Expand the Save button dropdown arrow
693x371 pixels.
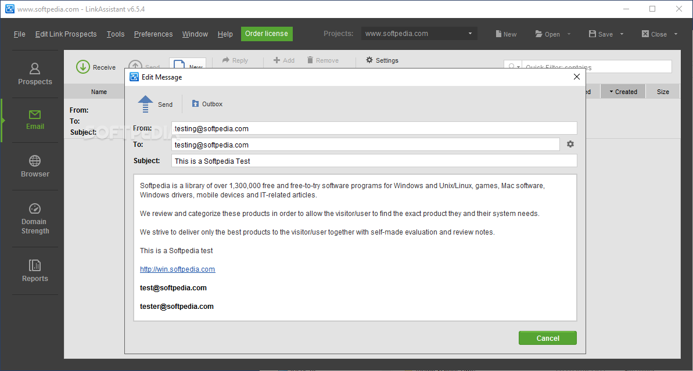pyautogui.click(x=622, y=34)
